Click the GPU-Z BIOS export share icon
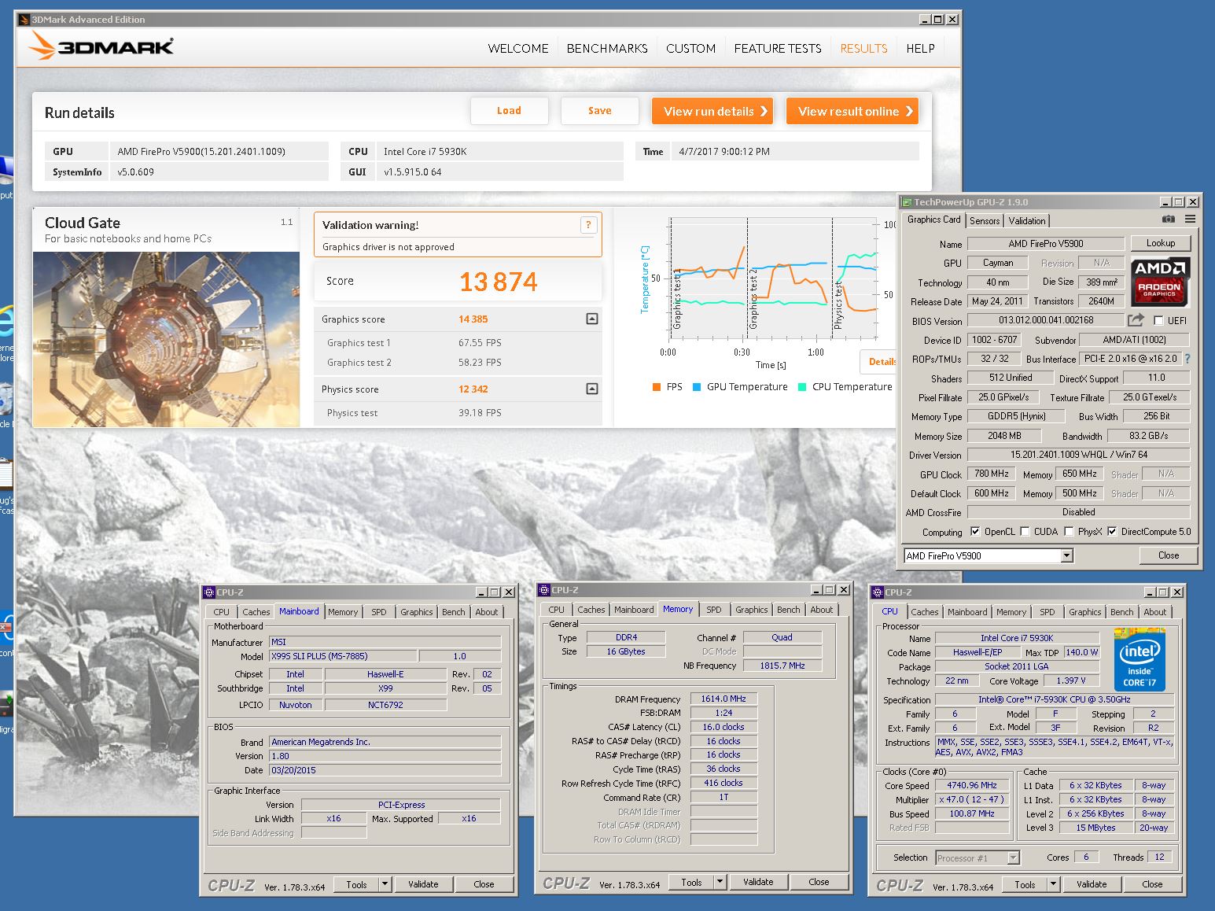 [1136, 319]
